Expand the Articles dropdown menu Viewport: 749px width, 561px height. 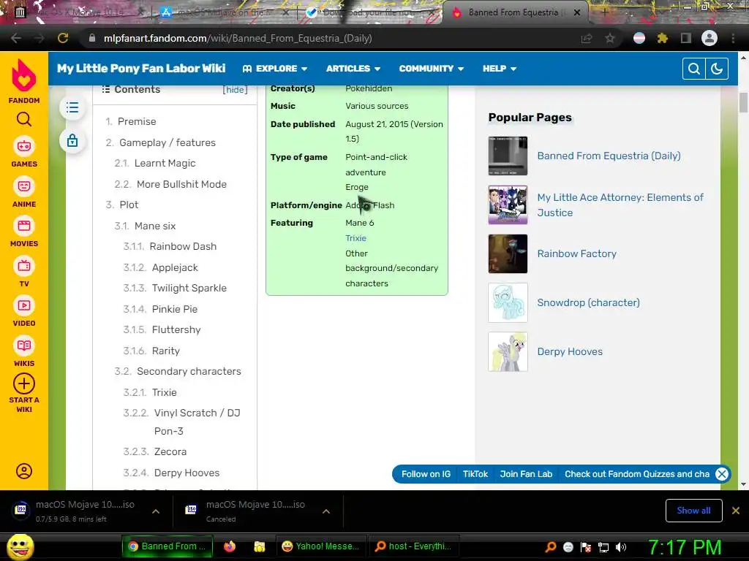pyautogui.click(x=353, y=69)
